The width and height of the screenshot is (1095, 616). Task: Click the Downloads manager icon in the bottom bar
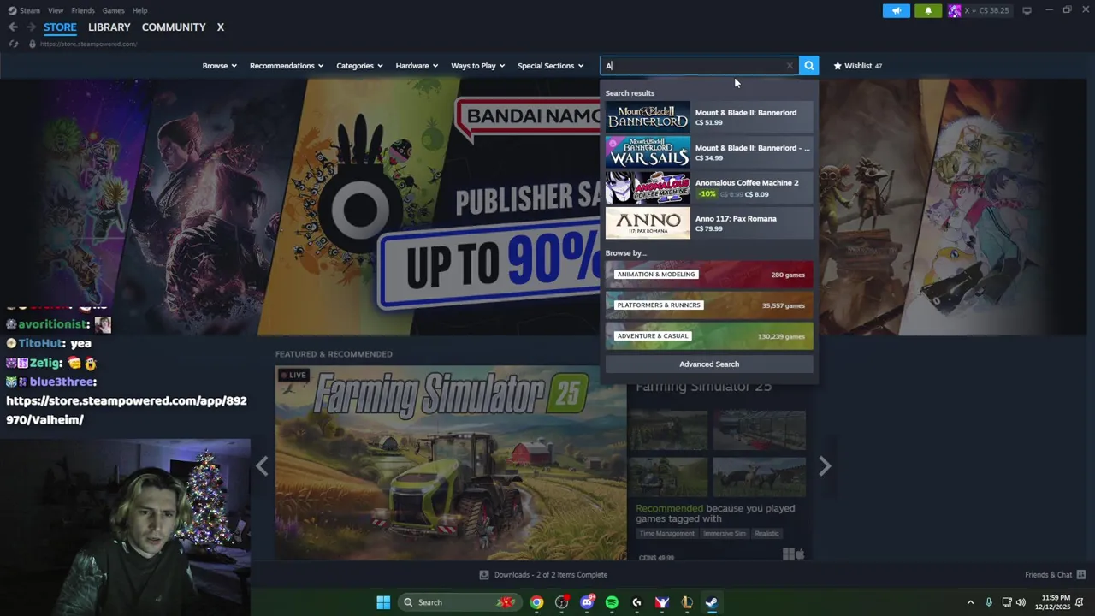[483, 575]
